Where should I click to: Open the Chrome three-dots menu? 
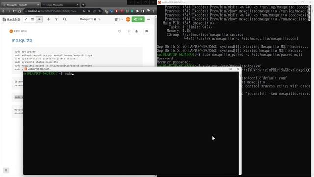tap(154, 11)
